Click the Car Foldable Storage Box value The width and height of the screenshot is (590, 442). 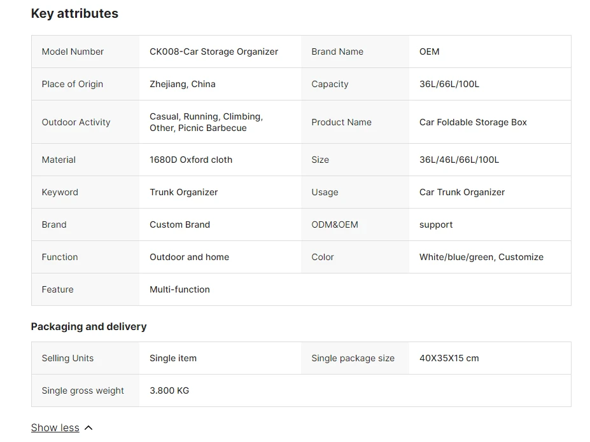(x=473, y=122)
